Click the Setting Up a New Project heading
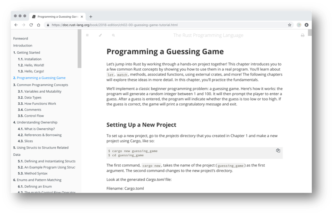Image resolution: width=334 pixels, height=215 pixels. [x=141, y=124]
